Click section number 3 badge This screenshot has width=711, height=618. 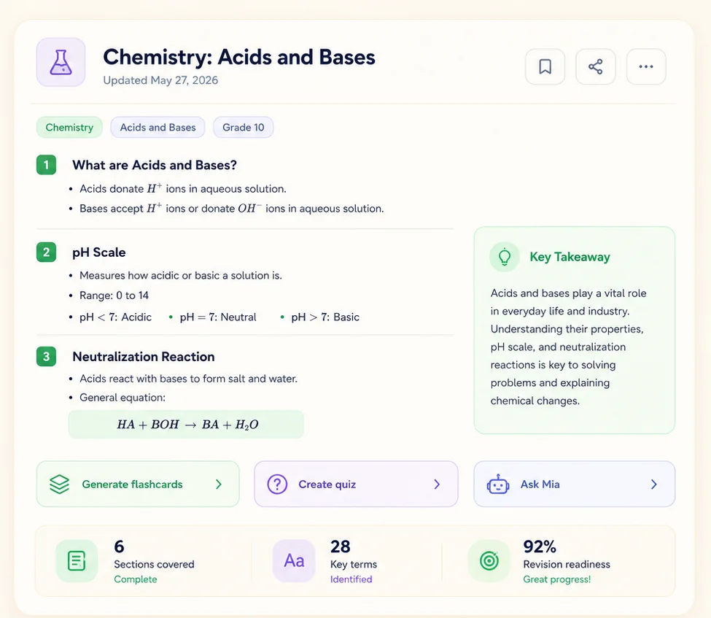click(46, 357)
